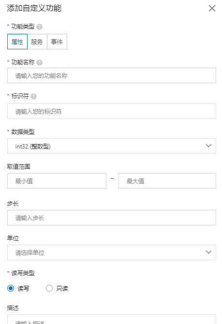Click help icon beside 功能名称 label
Screen dimensions: 222x324
point(39,62)
